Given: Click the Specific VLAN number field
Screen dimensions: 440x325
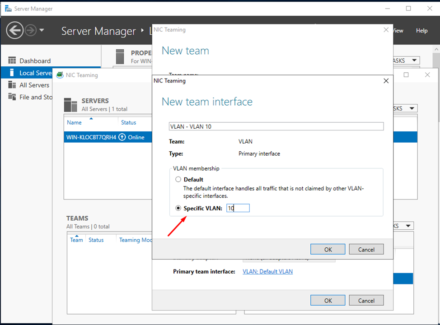Looking at the screenshot, I should click(238, 208).
